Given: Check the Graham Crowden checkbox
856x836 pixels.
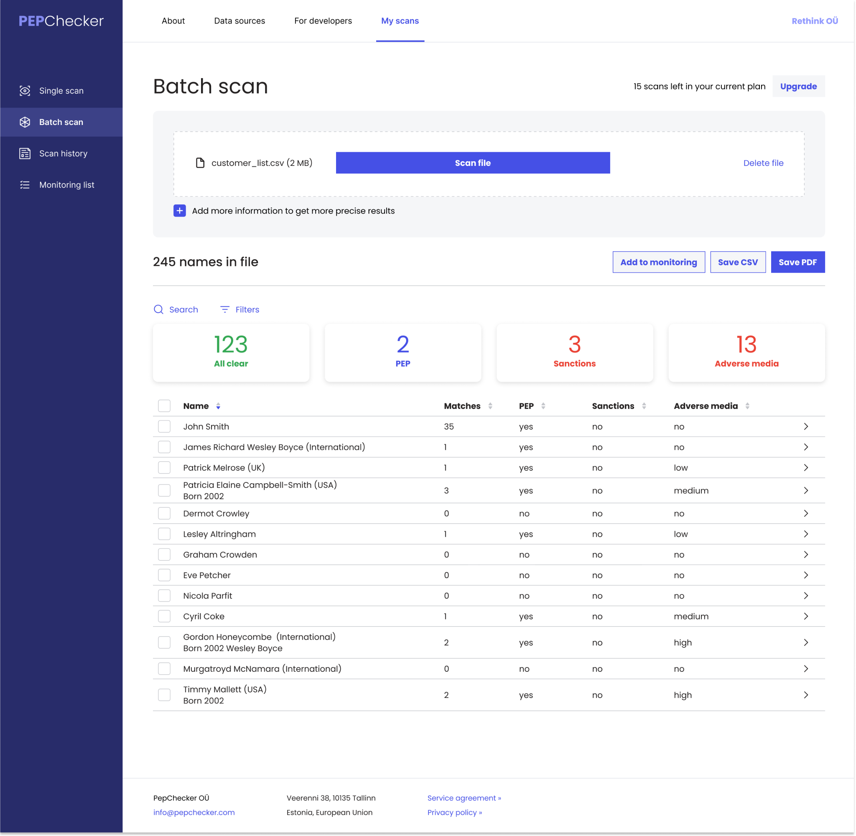Looking at the screenshot, I should [x=164, y=555].
